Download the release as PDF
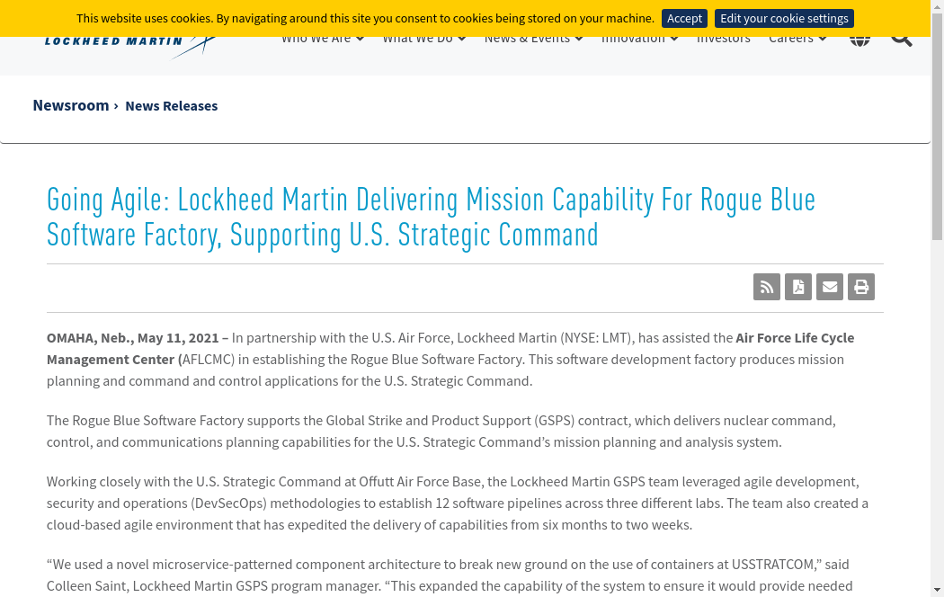 (798, 287)
